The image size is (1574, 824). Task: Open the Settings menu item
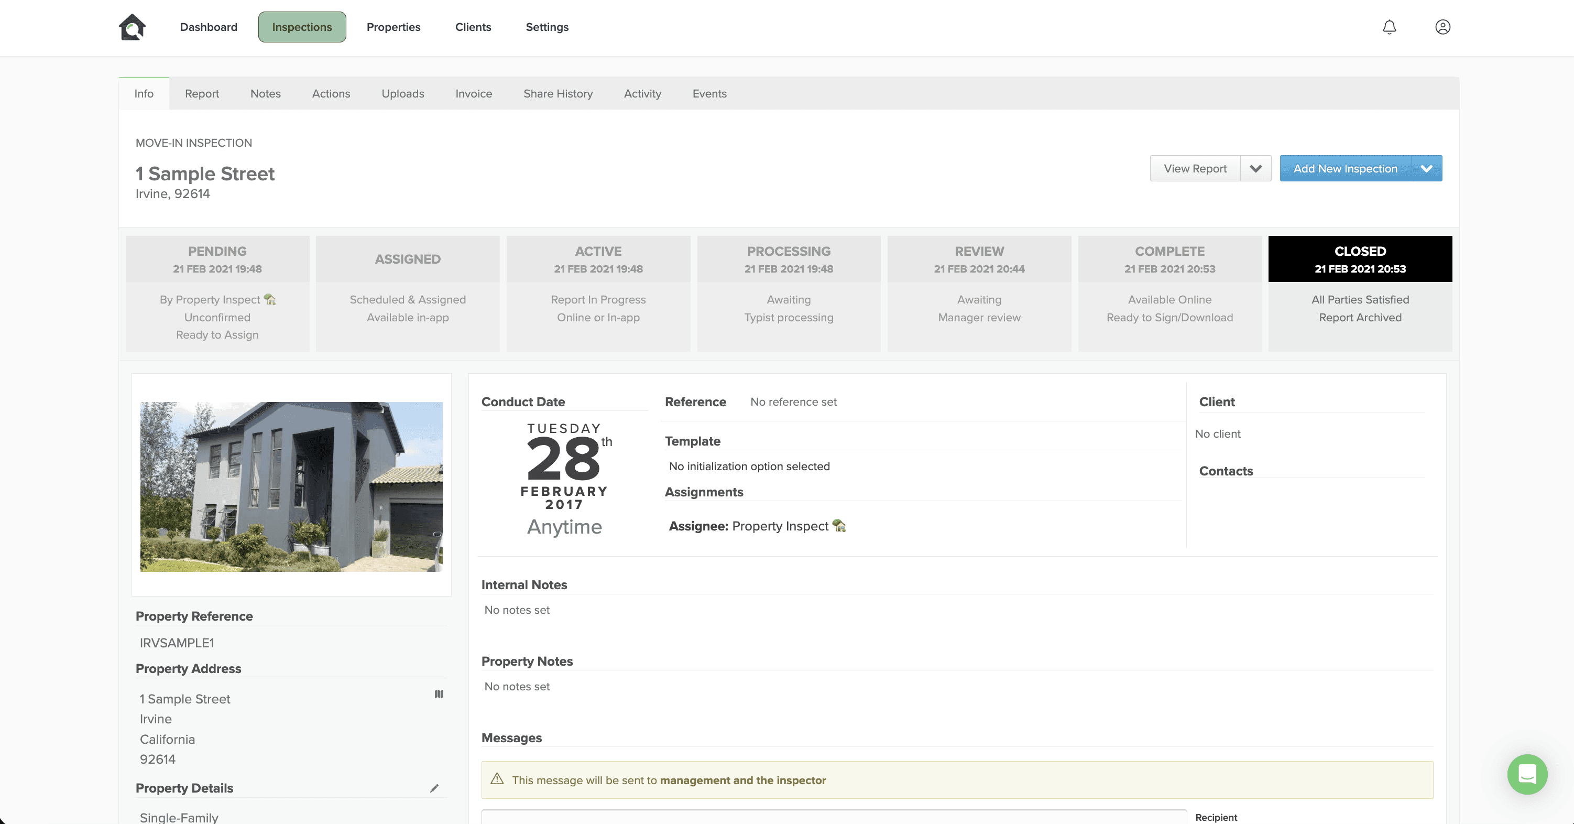pyautogui.click(x=547, y=27)
